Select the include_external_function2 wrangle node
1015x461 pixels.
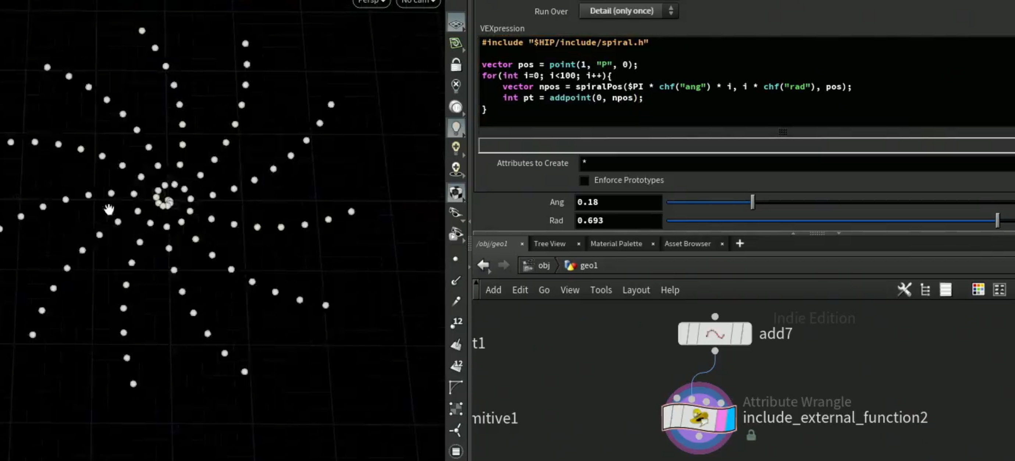pos(699,418)
